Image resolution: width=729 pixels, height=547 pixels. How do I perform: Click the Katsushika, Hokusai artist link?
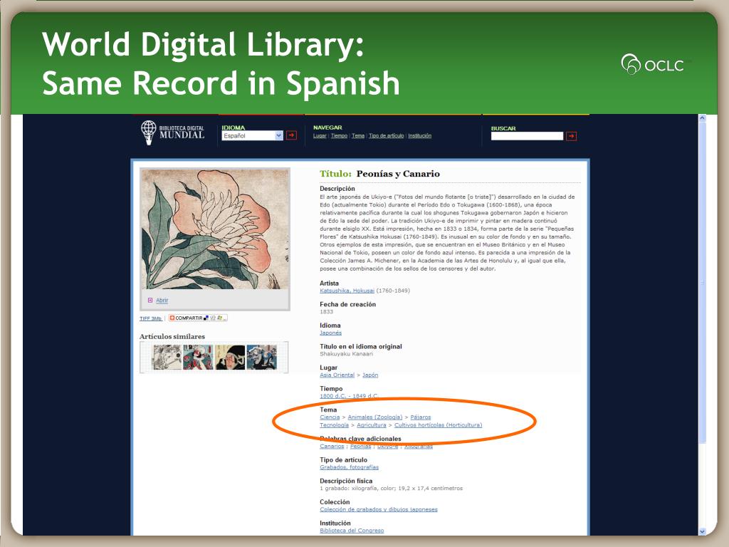point(347,291)
